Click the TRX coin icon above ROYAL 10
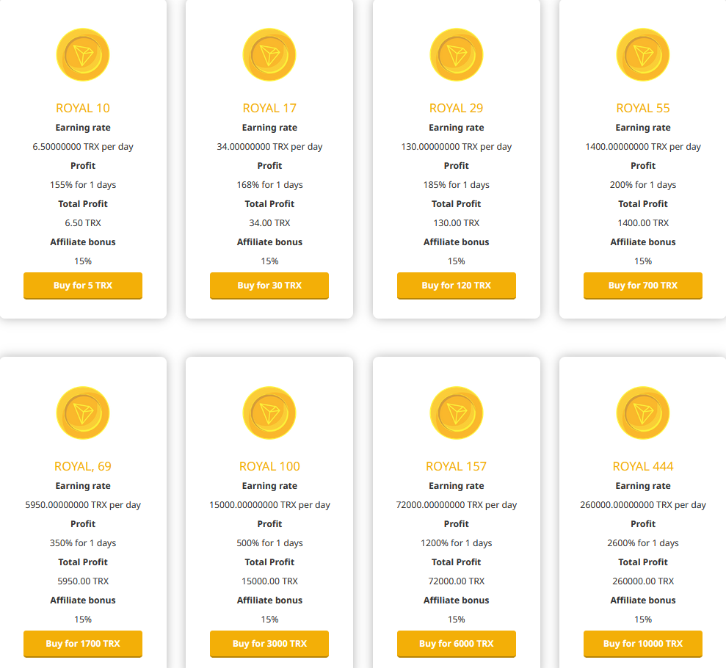Viewport: 726px width, 668px height. [83, 54]
